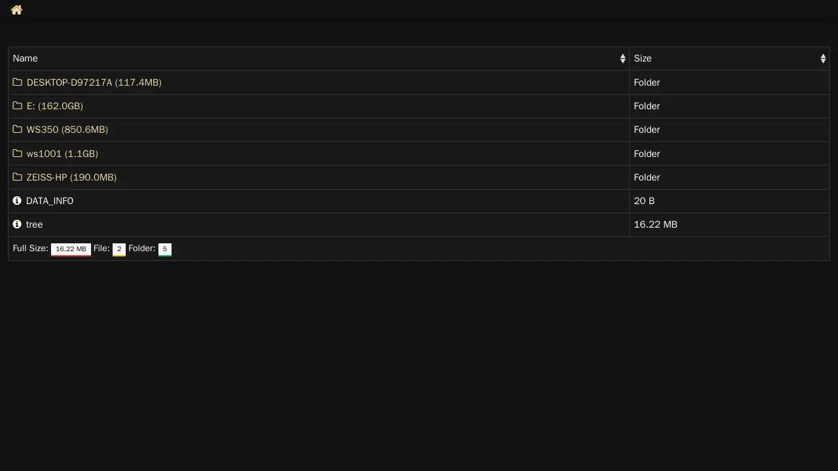Click folder icon beside ZEISS-HP
Image resolution: width=838 pixels, height=471 pixels.
pyautogui.click(x=18, y=177)
